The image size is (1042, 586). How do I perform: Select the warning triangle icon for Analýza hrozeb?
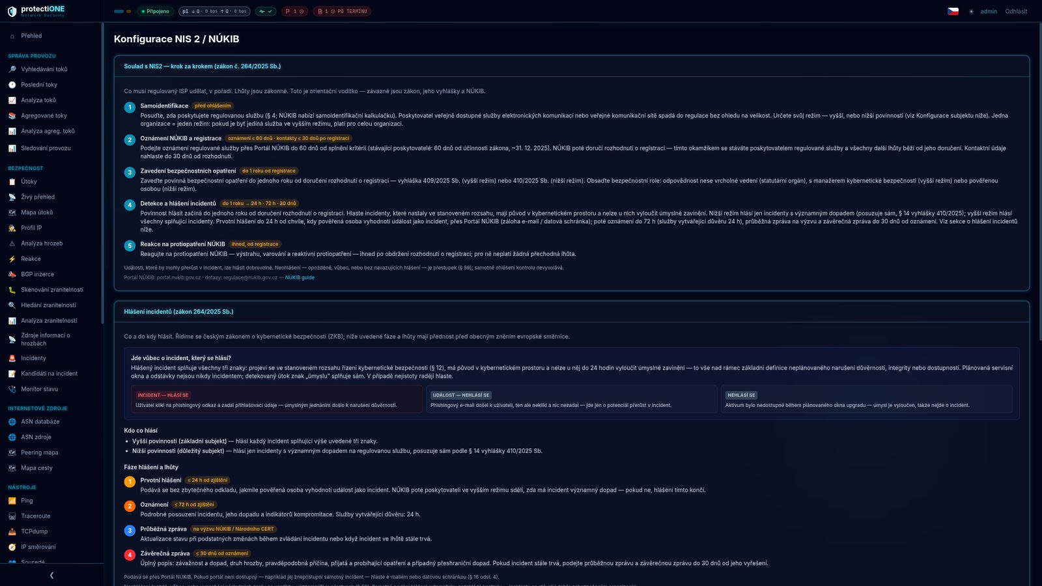[x=12, y=244]
